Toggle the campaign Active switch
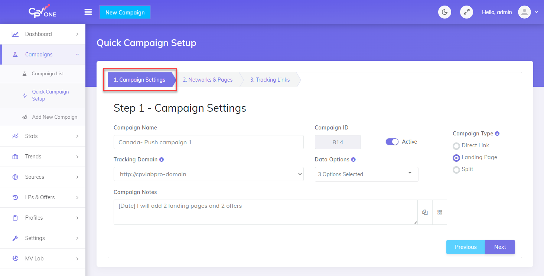The height and width of the screenshot is (276, 544). [392, 141]
